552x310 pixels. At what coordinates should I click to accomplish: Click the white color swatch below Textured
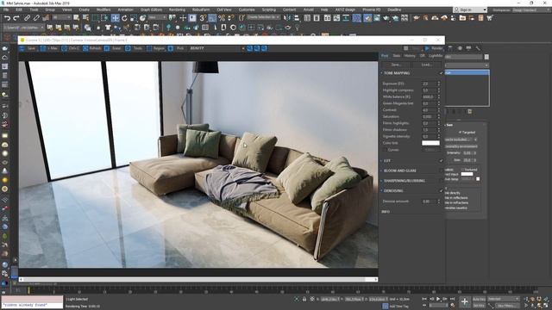pyautogui.click(x=467, y=174)
